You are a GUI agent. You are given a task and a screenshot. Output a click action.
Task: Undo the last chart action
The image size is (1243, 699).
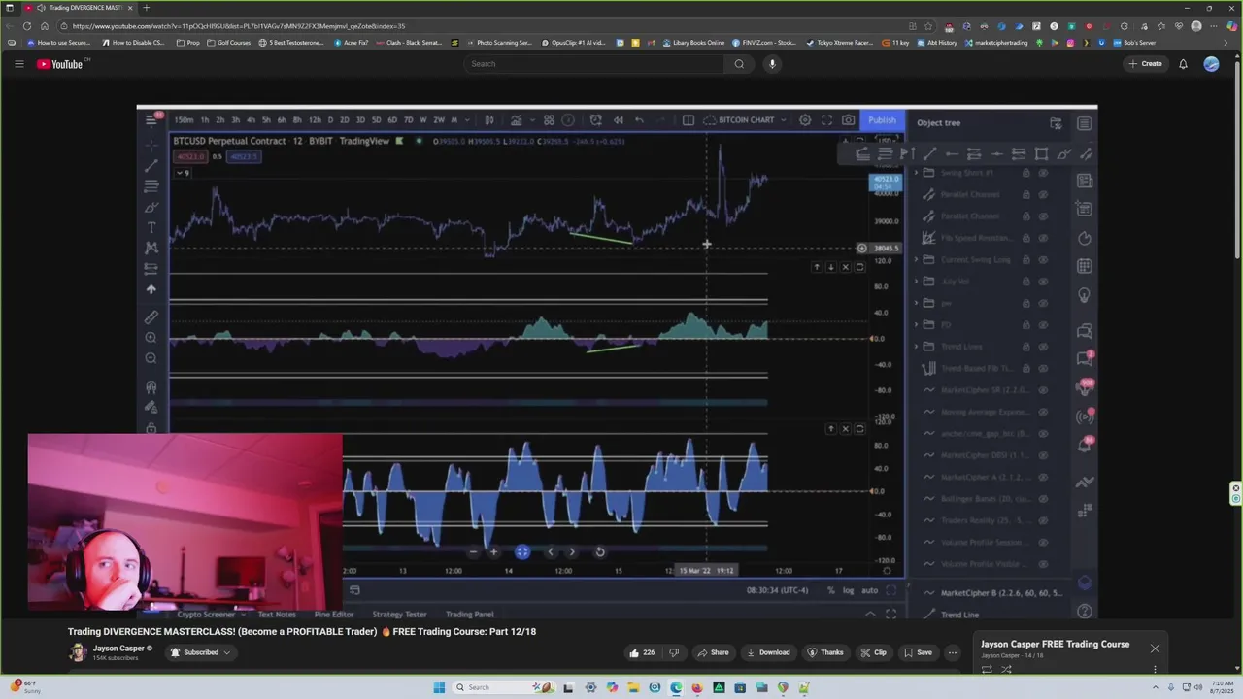(x=639, y=120)
